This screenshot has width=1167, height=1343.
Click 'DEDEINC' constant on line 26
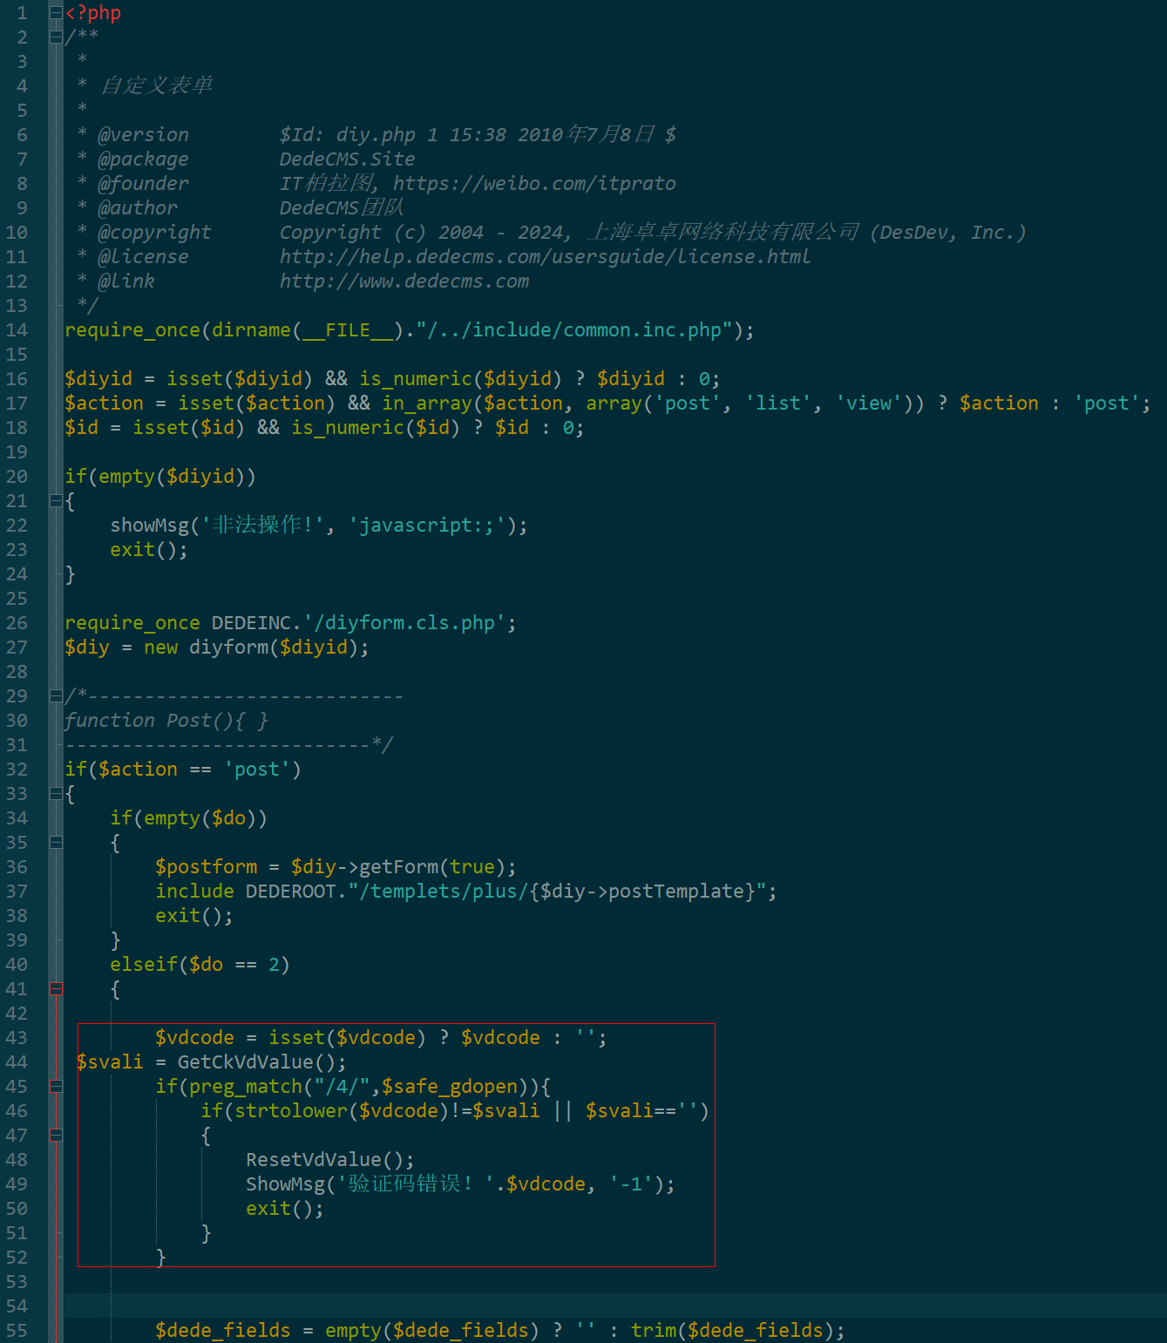point(251,623)
